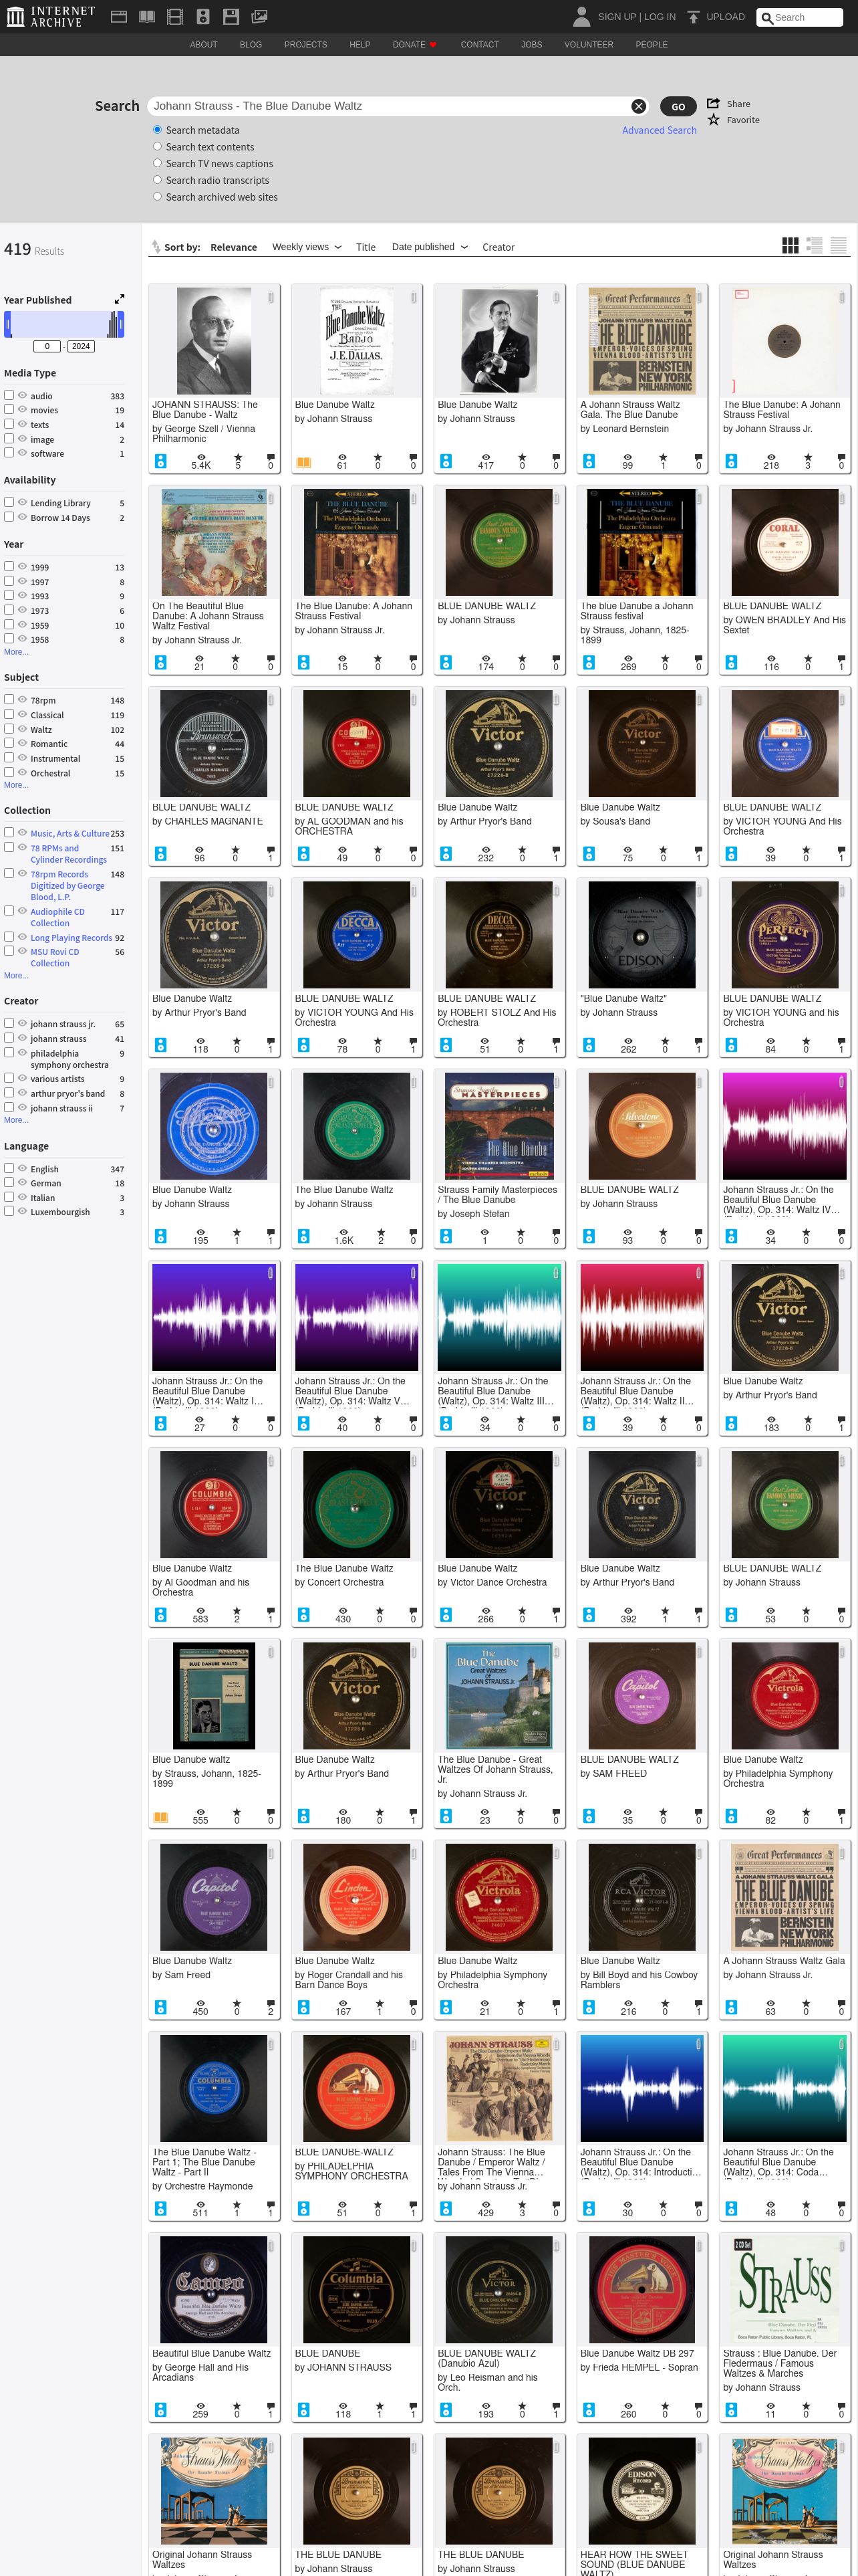The image size is (858, 2576).
Task: Switch to extended list view
Action: tap(814, 245)
